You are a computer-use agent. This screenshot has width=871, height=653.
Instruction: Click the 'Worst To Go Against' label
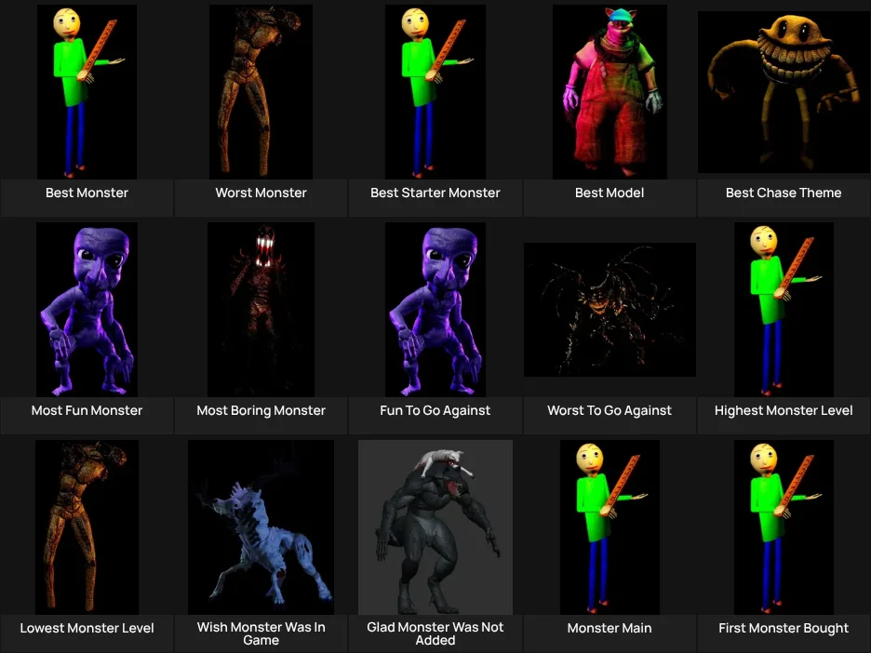[x=610, y=410]
